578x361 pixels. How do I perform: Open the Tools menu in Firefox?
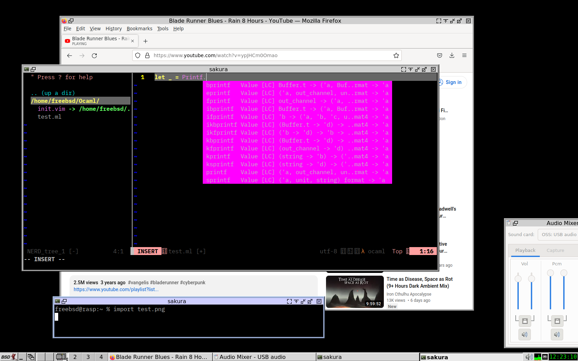click(x=163, y=29)
